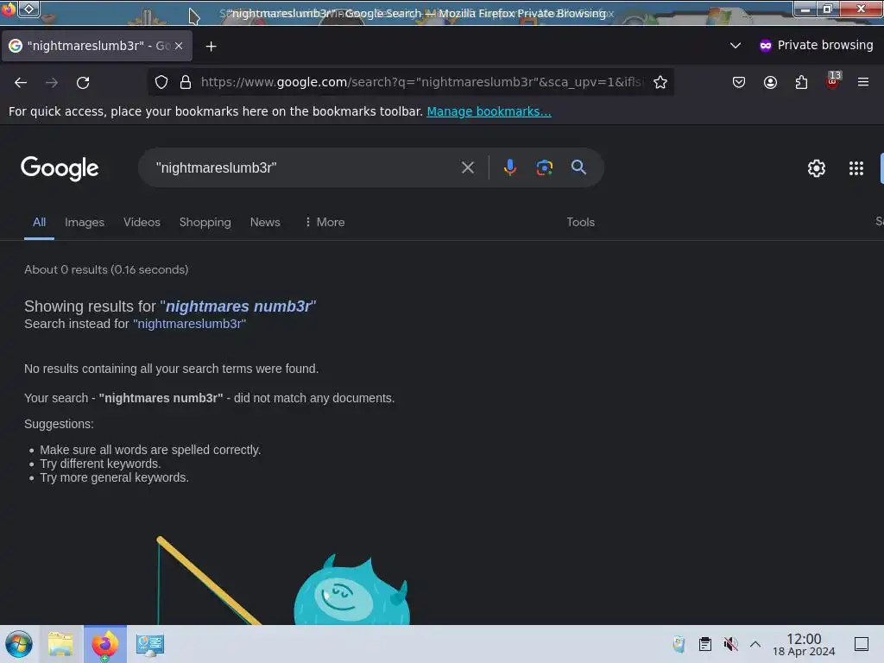Open the uBlock extension with badge 13
884x663 pixels.
click(x=833, y=81)
